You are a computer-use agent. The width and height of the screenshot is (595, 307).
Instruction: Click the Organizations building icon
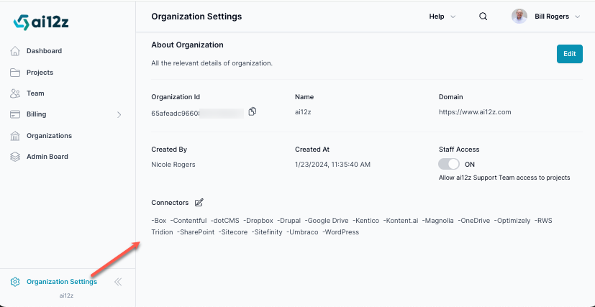click(x=15, y=136)
